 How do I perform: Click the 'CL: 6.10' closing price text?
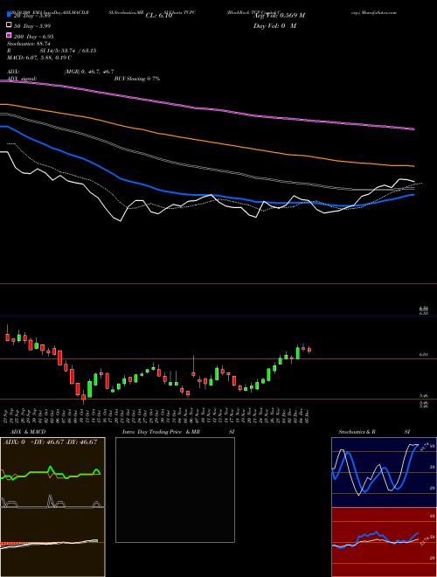pyautogui.click(x=159, y=16)
